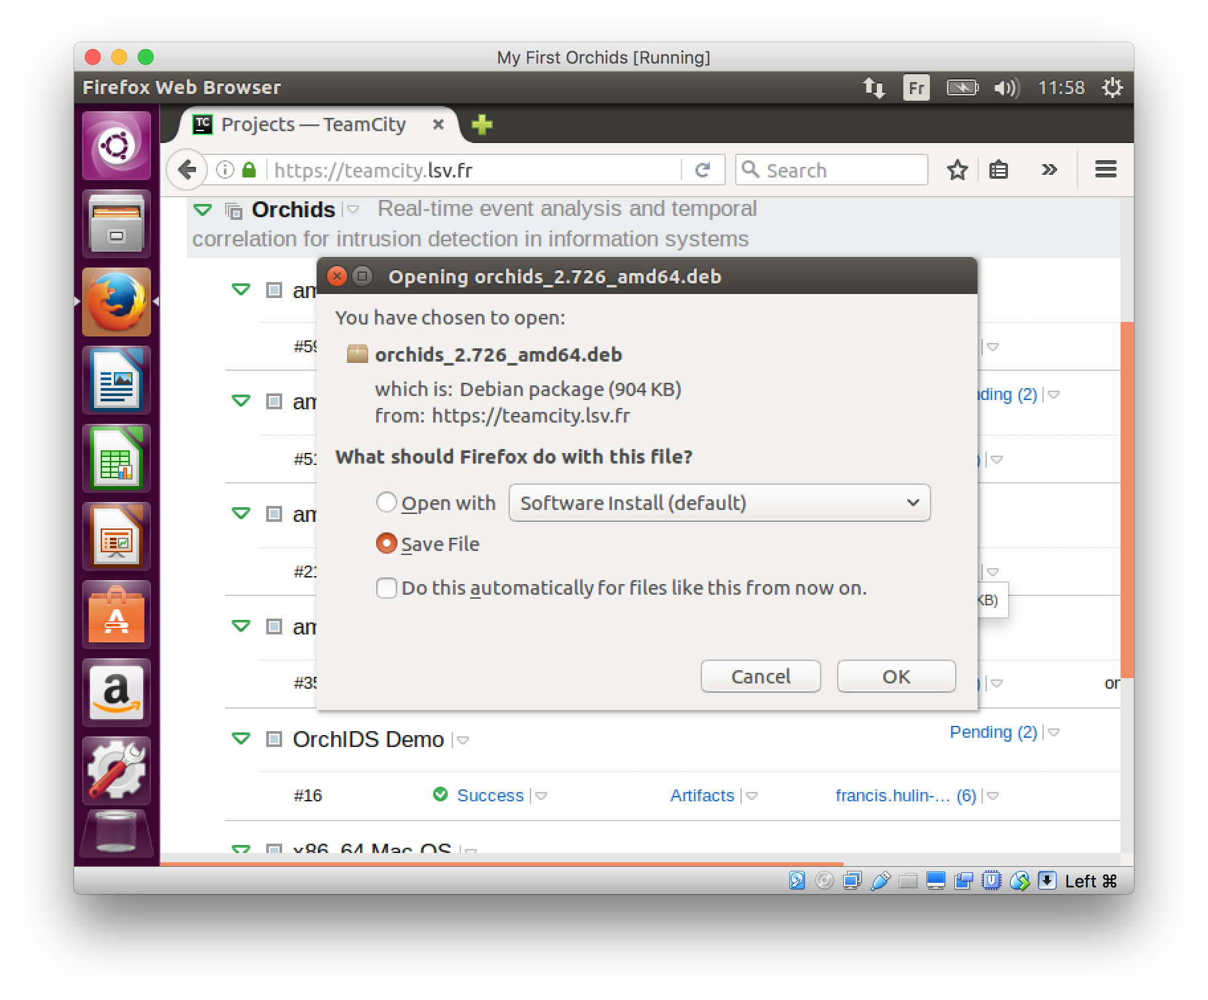
Task: Reload the page with the refresh icon
Action: (703, 170)
